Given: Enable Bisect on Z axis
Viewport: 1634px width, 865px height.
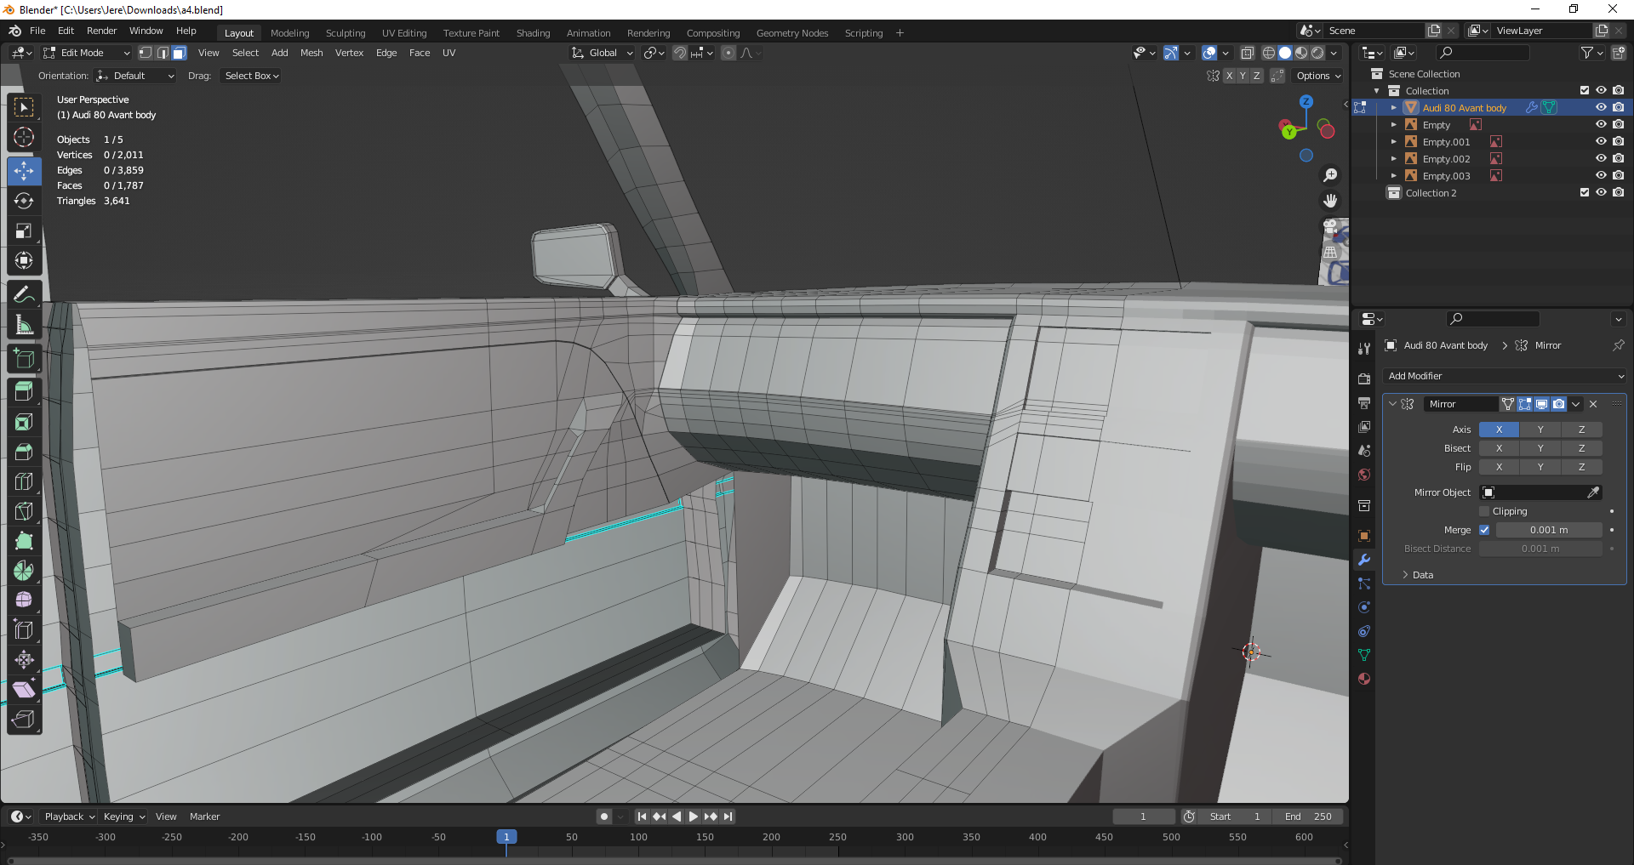Looking at the screenshot, I should pos(1581,448).
